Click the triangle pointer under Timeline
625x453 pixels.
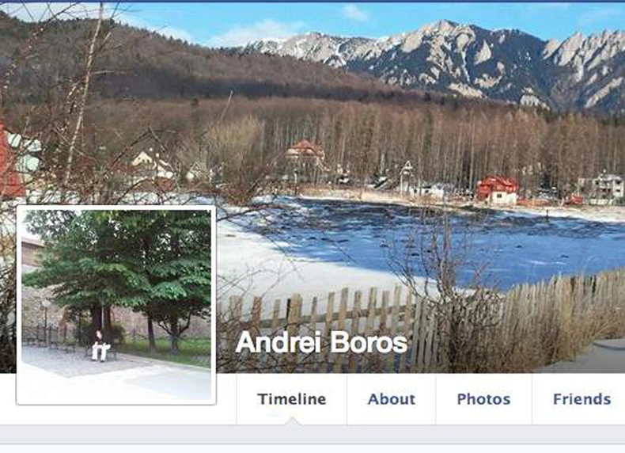(x=292, y=421)
